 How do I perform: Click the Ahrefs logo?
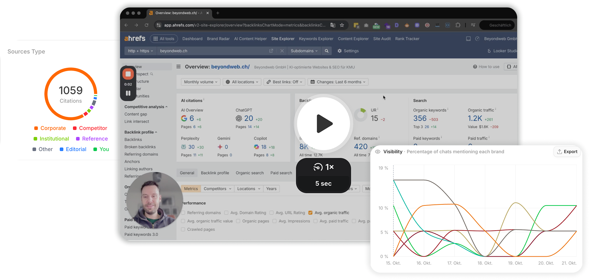(x=135, y=38)
